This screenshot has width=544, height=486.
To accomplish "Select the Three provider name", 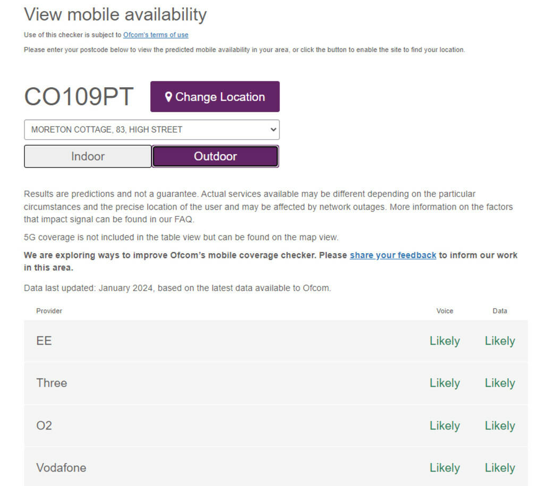I will coord(52,383).
